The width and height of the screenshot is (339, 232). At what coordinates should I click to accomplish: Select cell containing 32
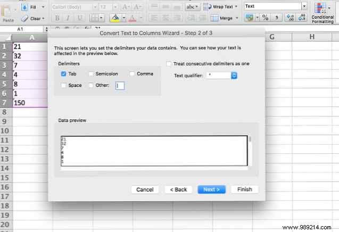(x=30, y=56)
